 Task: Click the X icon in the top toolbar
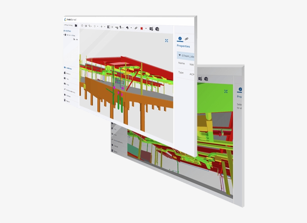click(x=112, y=27)
